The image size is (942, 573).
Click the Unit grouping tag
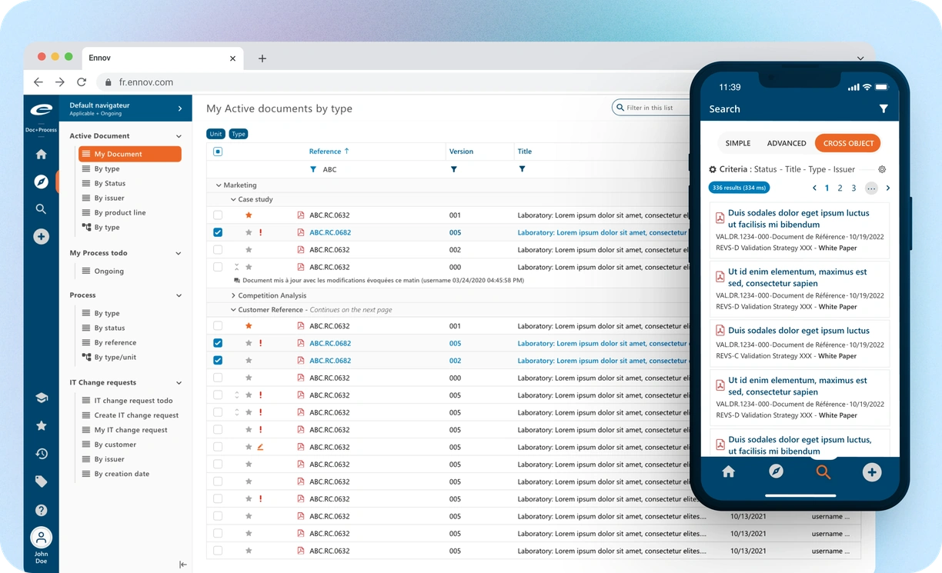point(215,134)
